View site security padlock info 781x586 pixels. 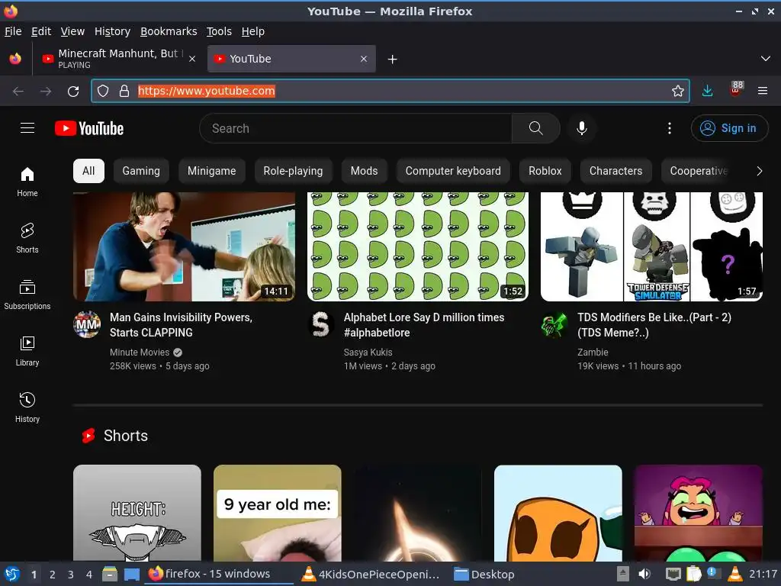[124, 91]
